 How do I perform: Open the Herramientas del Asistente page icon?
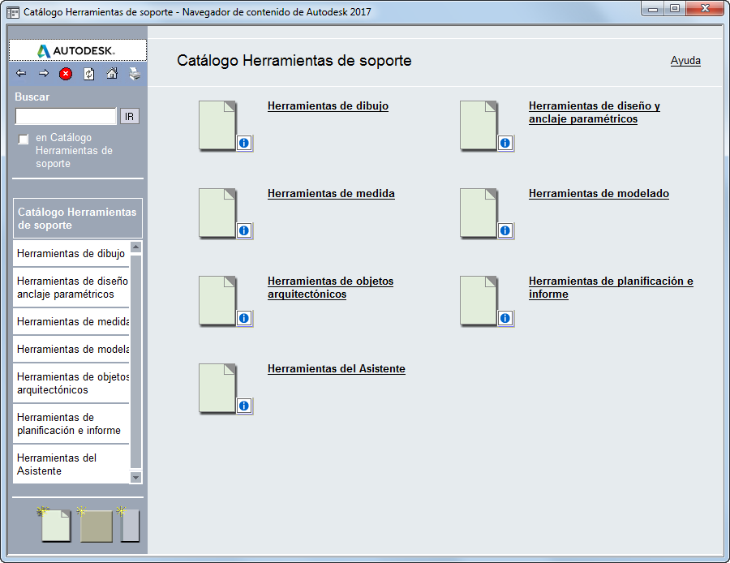tap(217, 388)
